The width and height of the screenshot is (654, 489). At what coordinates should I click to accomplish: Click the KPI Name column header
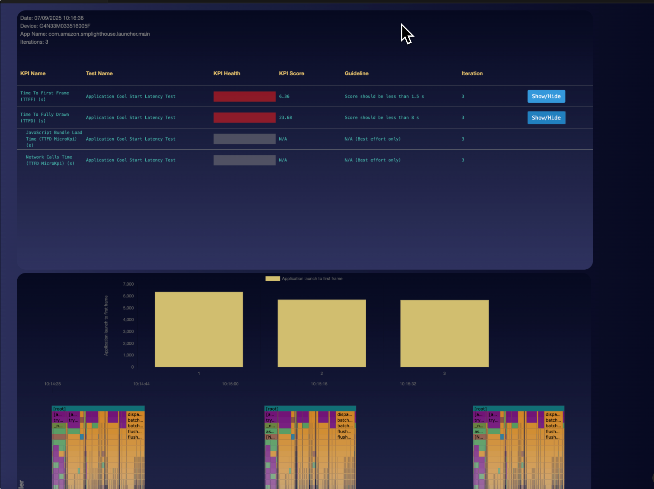click(x=33, y=73)
